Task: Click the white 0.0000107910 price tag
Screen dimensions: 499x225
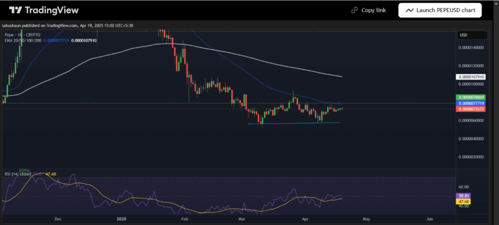Action: pos(471,77)
